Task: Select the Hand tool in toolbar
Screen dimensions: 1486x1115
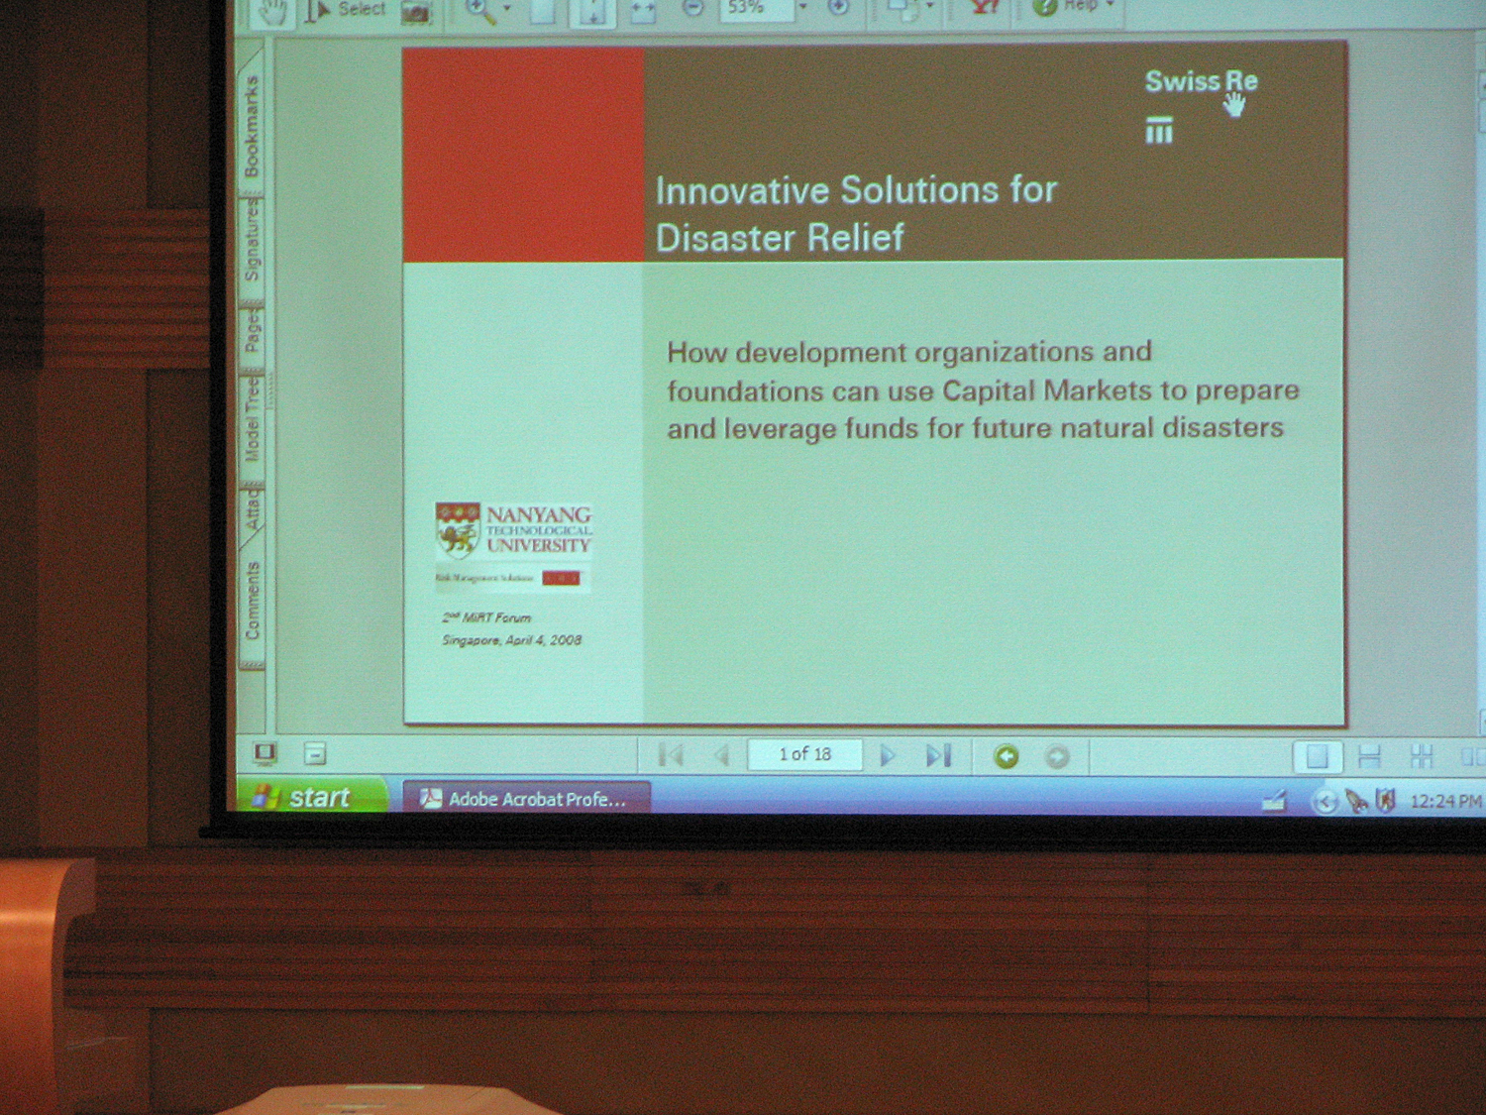Action: click(x=271, y=12)
